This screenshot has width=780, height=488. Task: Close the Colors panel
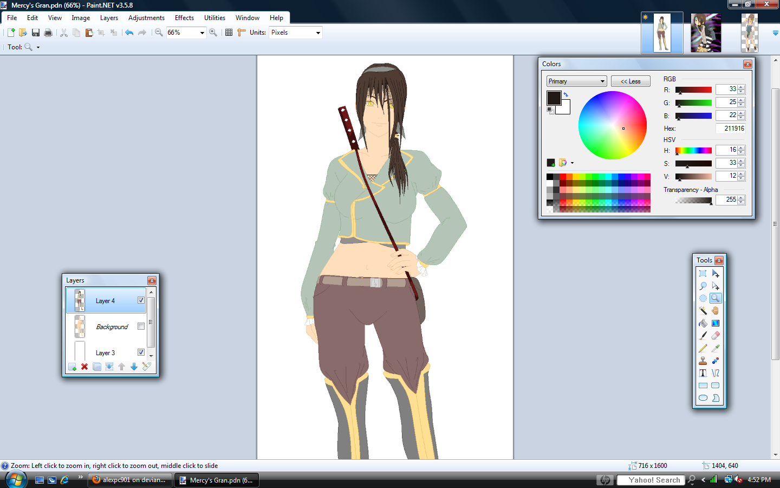pos(747,65)
